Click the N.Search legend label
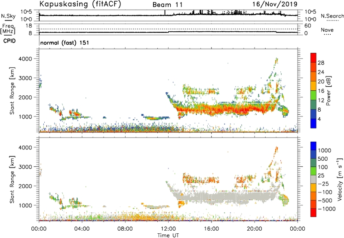This screenshot has width=344, height=238. [x=332, y=16]
